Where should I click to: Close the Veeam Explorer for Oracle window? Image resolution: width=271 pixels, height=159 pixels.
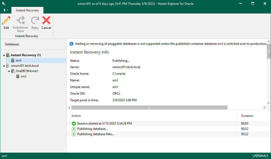click(x=265, y=3)
